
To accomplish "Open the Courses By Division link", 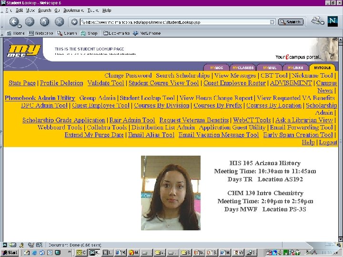I will tap(161, 105).
